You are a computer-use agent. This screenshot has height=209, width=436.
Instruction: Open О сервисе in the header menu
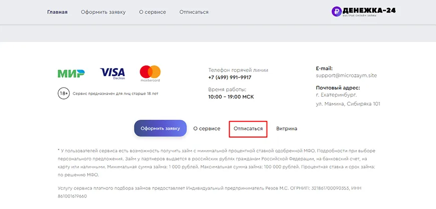[152, 12]
